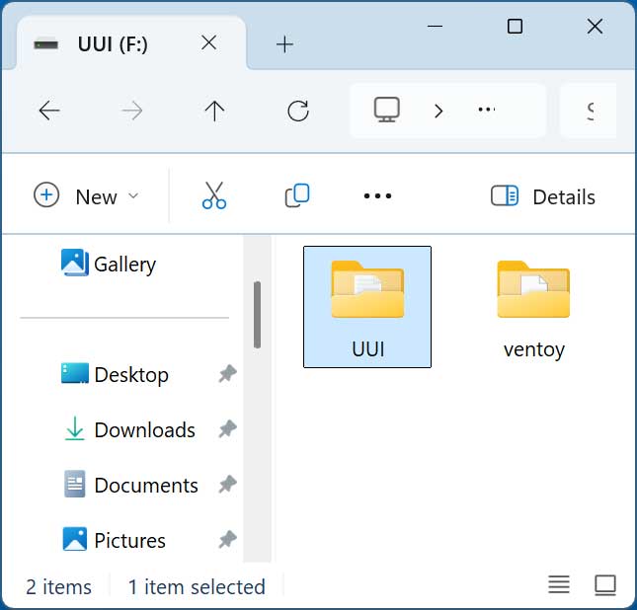Expand the breadcrumb chevron after the monitor icon
Viewport: 637px width, 610px height.
pos(438,111)
